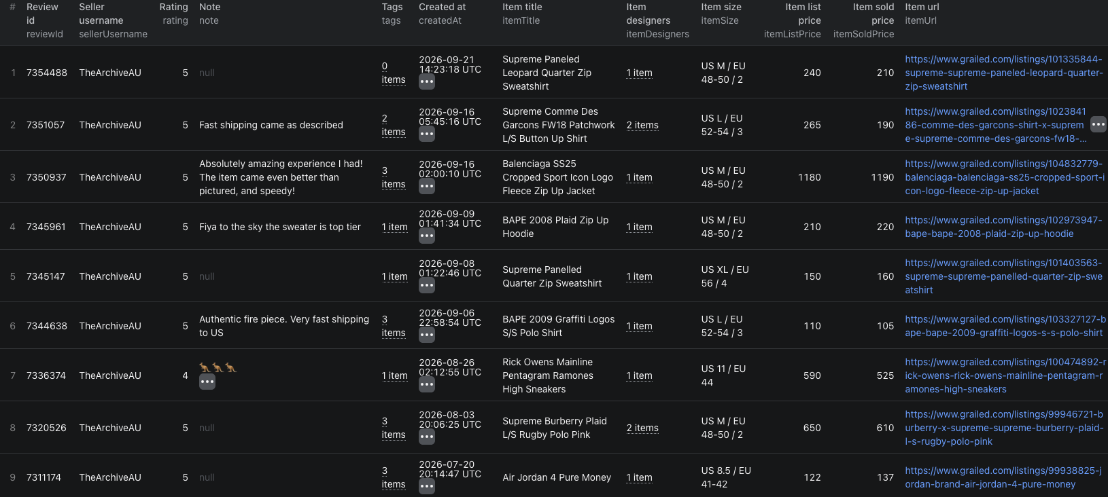Select item title 'BAPE 2008 Plaid Zip Up Hoodie'

tap(555, 227)
